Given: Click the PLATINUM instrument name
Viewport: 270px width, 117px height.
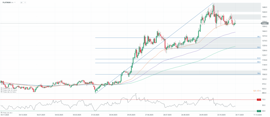Looking at the screenshot, I should point(6,2).
